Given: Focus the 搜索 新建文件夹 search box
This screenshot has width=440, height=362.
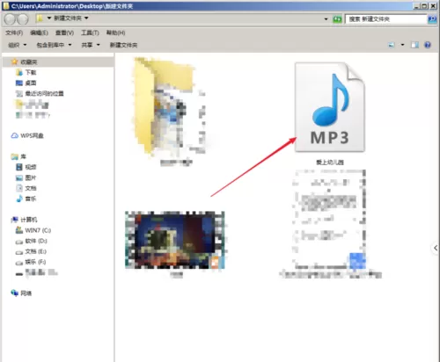Looking at the screenshot, I should click(385, 19).
